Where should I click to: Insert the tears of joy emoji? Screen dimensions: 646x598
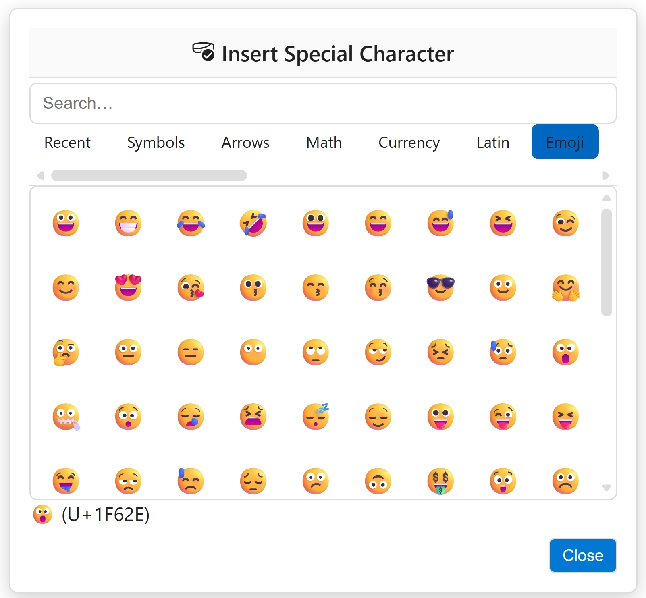pyautogui.click(x=191, y=223)
